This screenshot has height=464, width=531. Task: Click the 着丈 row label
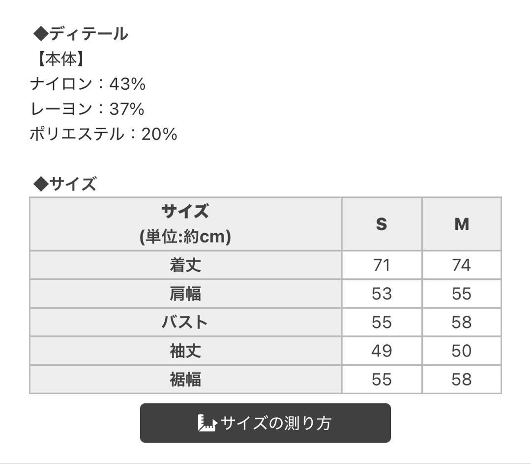click(x=185, y=265)
